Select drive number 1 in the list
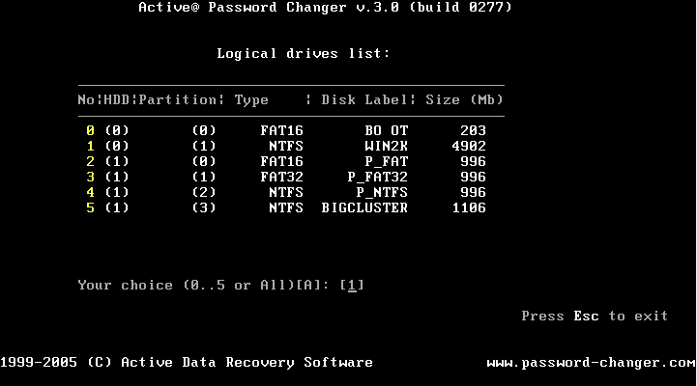This screenshot has height=386, width=697. (x=90, y=146)
